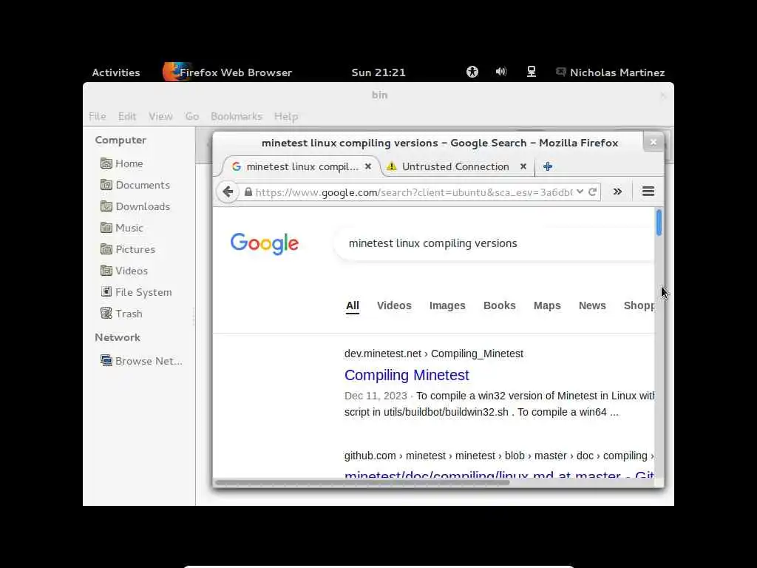Reload the page with the refresh icon
757x568 pixels.
(592, 192)
